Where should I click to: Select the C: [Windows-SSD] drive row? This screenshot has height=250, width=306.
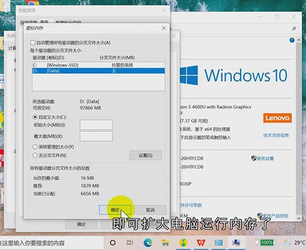coord(99,65)
